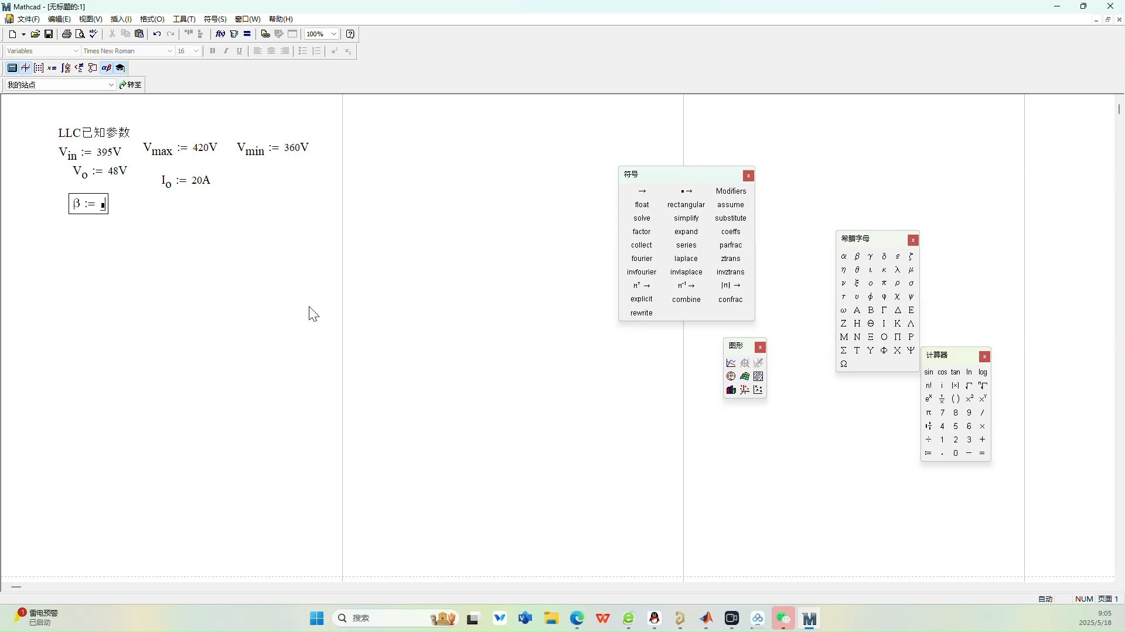This screenshot has width=1125, height=632.
Task: Open the Calculus palette icon
Action: pos(66,68)
